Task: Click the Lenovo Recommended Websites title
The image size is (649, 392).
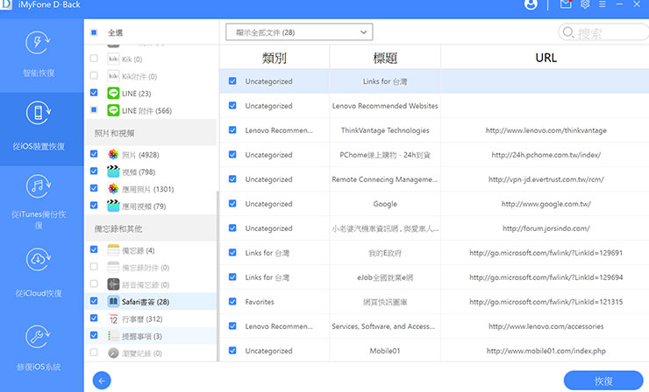Action: coord(385,106)
